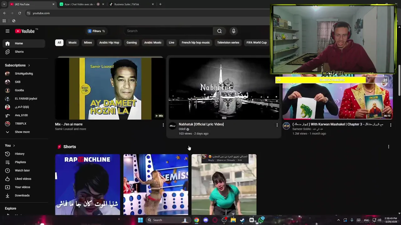The image size is (401, 225).
Task: Click the YouTube search input field
Action: pyautogui.click(x=169, y=31)
